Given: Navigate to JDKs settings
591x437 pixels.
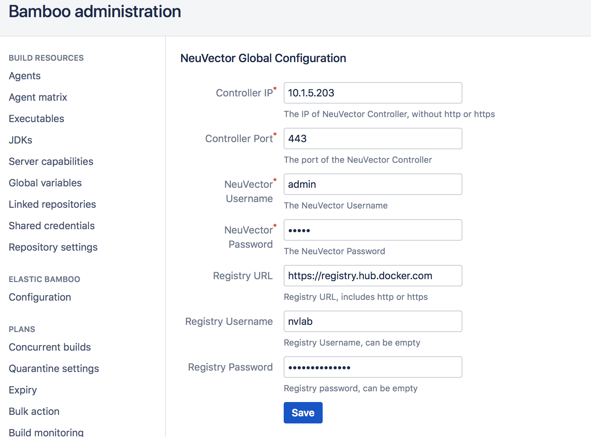Looking at the screenshot, I should 20,140.
